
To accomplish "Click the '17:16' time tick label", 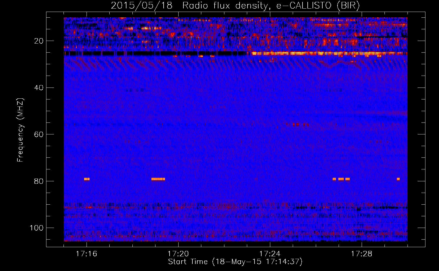I will pyautogui.click(x=86, y=254).
